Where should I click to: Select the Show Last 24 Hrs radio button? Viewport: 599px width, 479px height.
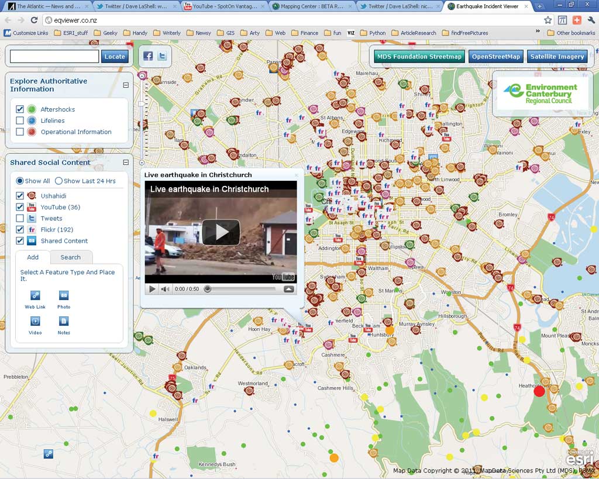click(58, 181)
